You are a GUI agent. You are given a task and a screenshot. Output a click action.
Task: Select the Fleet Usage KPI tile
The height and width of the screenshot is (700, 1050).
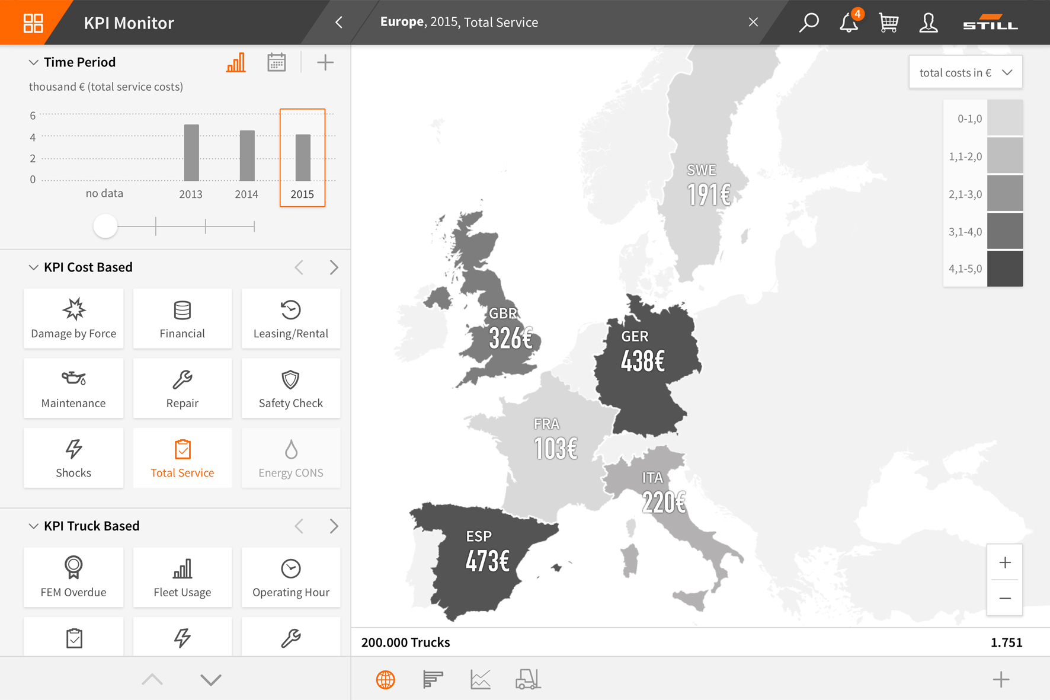point(182,577)
